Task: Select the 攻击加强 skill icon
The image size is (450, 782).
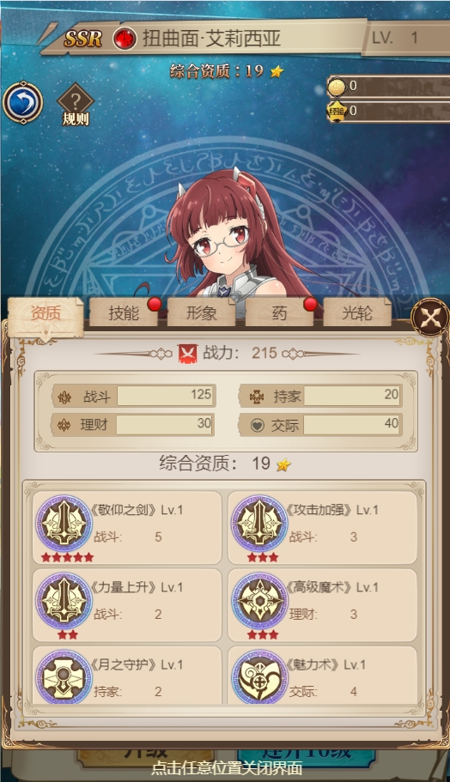Action: [259, 523]
